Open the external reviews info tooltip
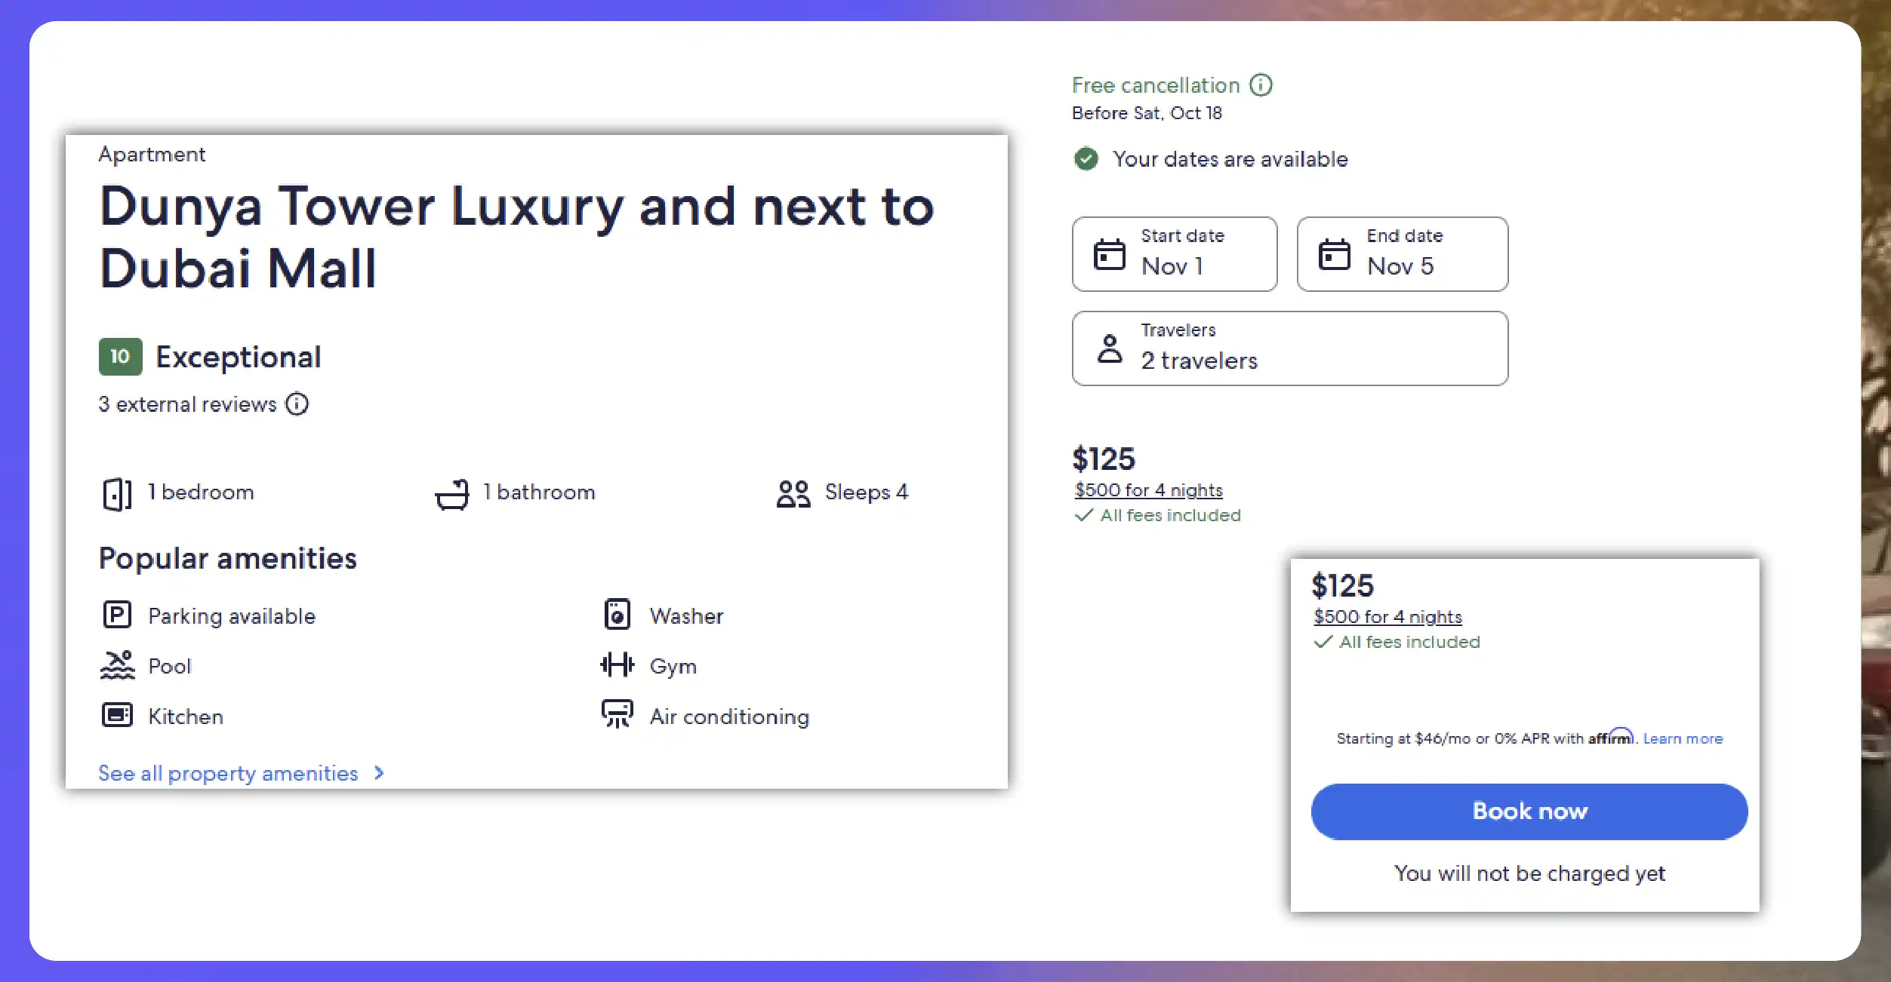The height and width of the screenshot is (982, 1891). (x=297, y=404)
